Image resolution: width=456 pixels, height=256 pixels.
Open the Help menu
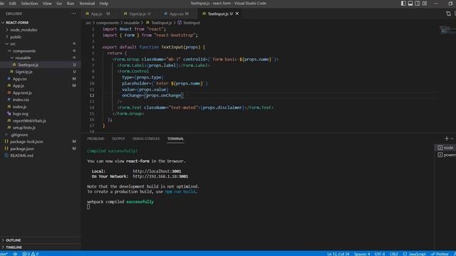104,4
